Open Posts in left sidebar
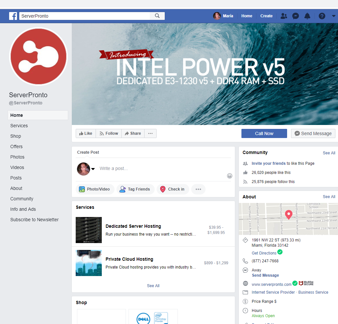Image resolution: width=338 pixels, height=324 pixels. tap(16, 178)
